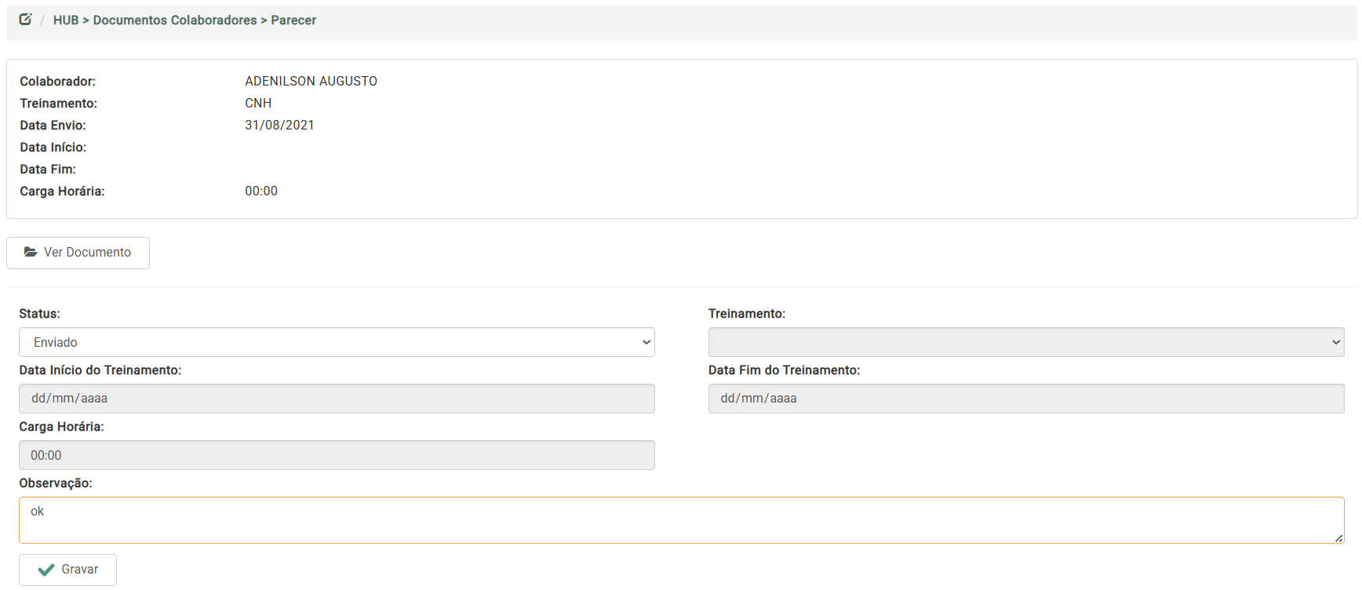Open the empty Treinamento dropdown
The width and height of the screenshot is (1362, 590).
click(1025, 342)
